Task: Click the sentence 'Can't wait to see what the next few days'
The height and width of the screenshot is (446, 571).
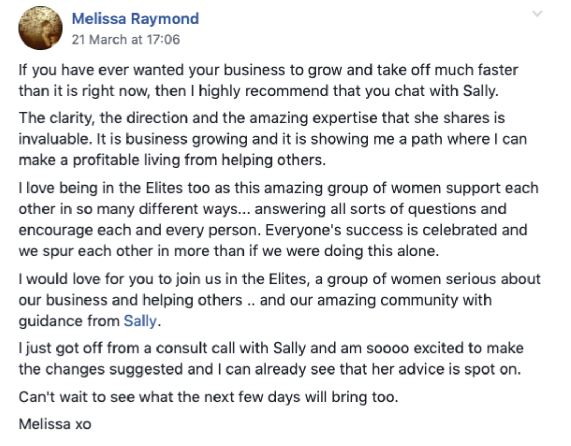Action: pyautogui.click(x=209, y=397)
